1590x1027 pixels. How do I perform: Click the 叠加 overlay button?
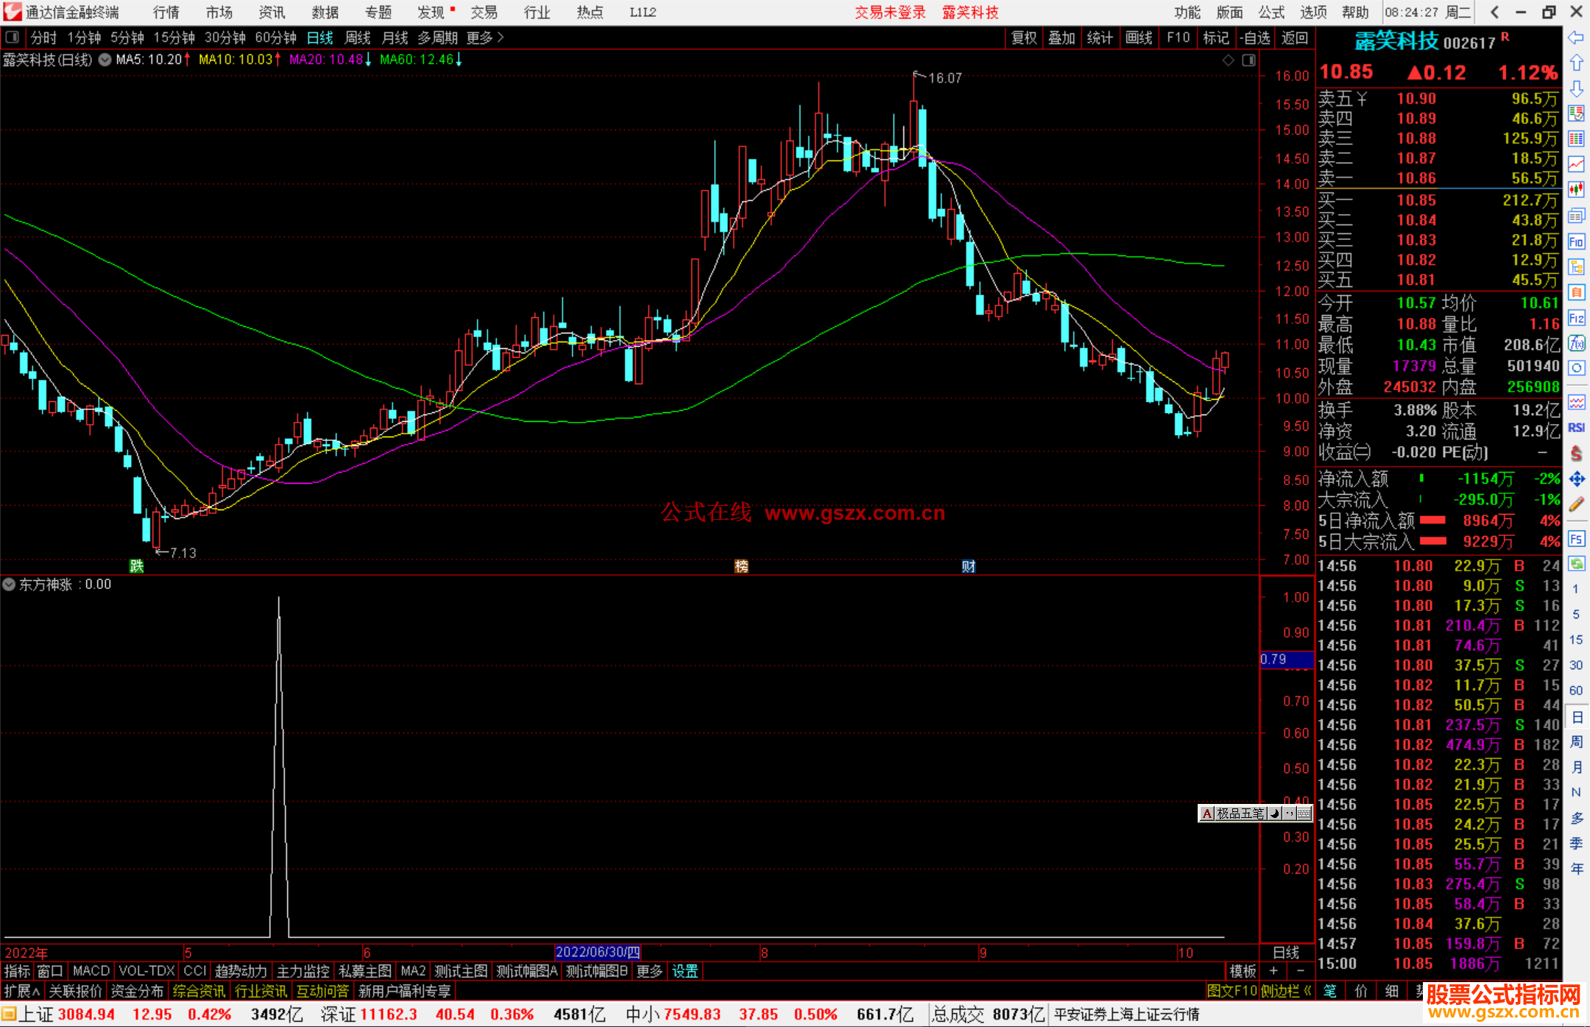1062,38
